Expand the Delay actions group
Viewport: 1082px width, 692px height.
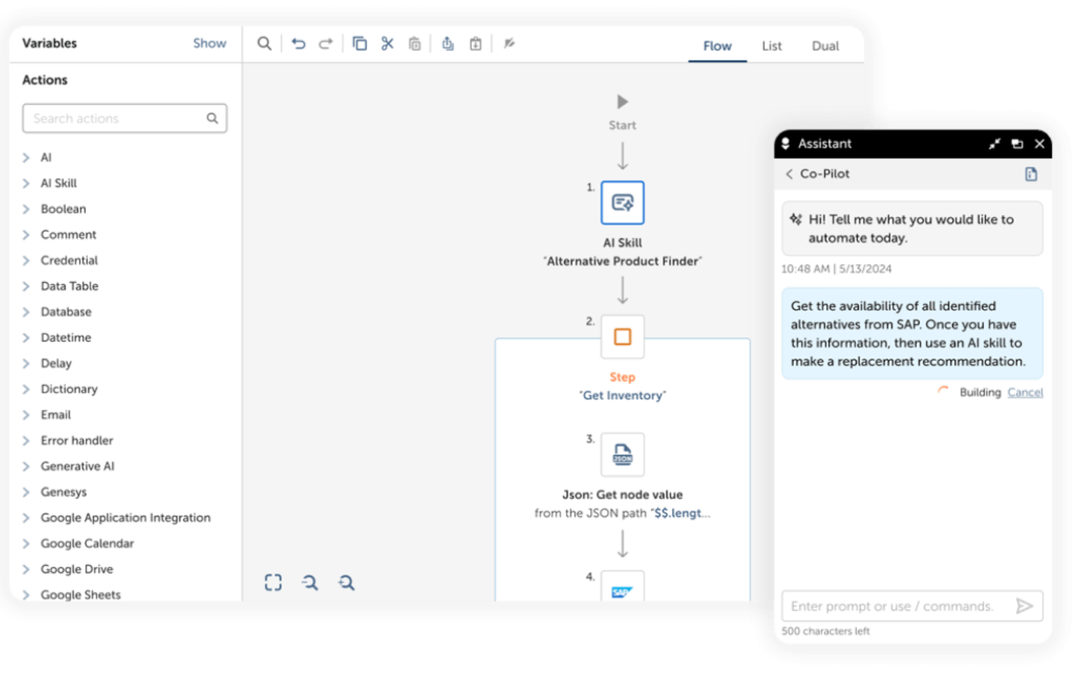(x=26, y=364)
